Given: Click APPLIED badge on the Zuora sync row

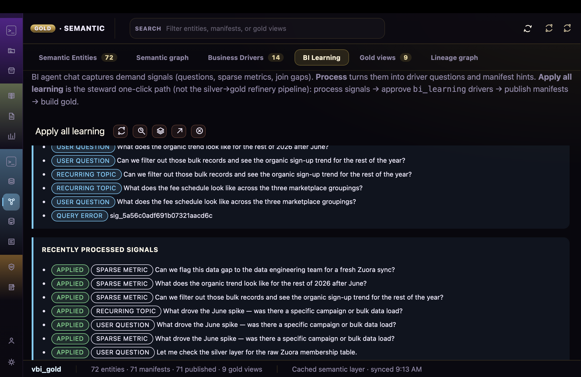Looking at the screenshot, I should pos(70,270).
